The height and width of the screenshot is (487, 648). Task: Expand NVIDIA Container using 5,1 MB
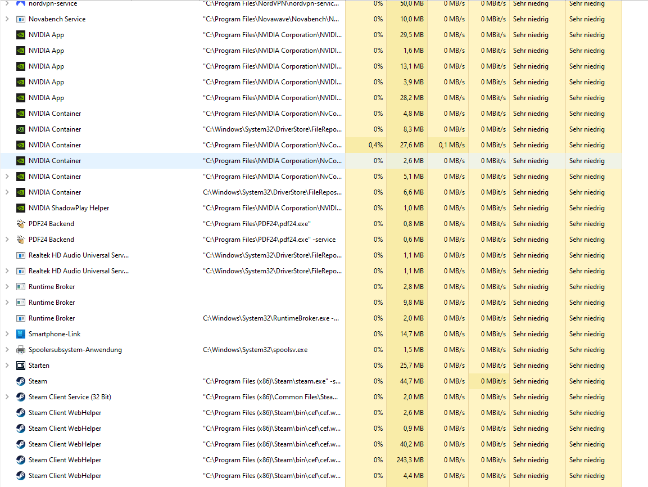[x=7, y=177]
